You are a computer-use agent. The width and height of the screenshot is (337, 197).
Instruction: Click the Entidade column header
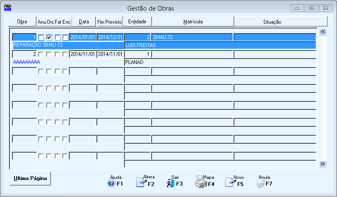coord(137,22)
